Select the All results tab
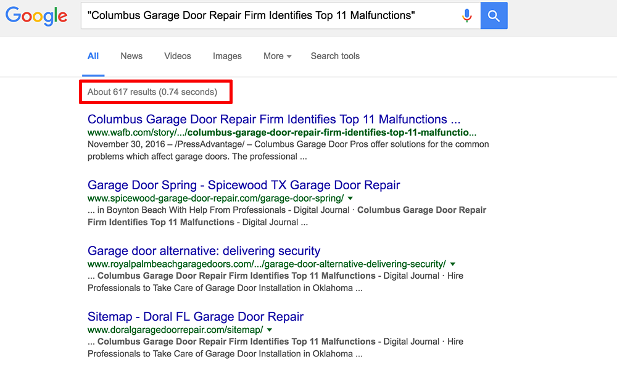Viewport: 617px width, 373px height. [93, 56]
